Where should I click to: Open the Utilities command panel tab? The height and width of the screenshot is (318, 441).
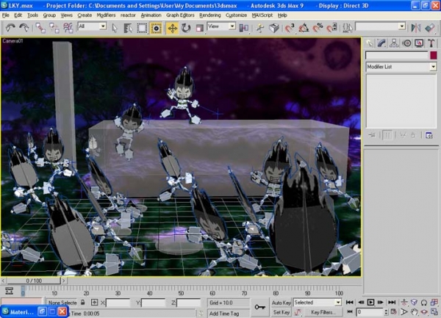431,43
